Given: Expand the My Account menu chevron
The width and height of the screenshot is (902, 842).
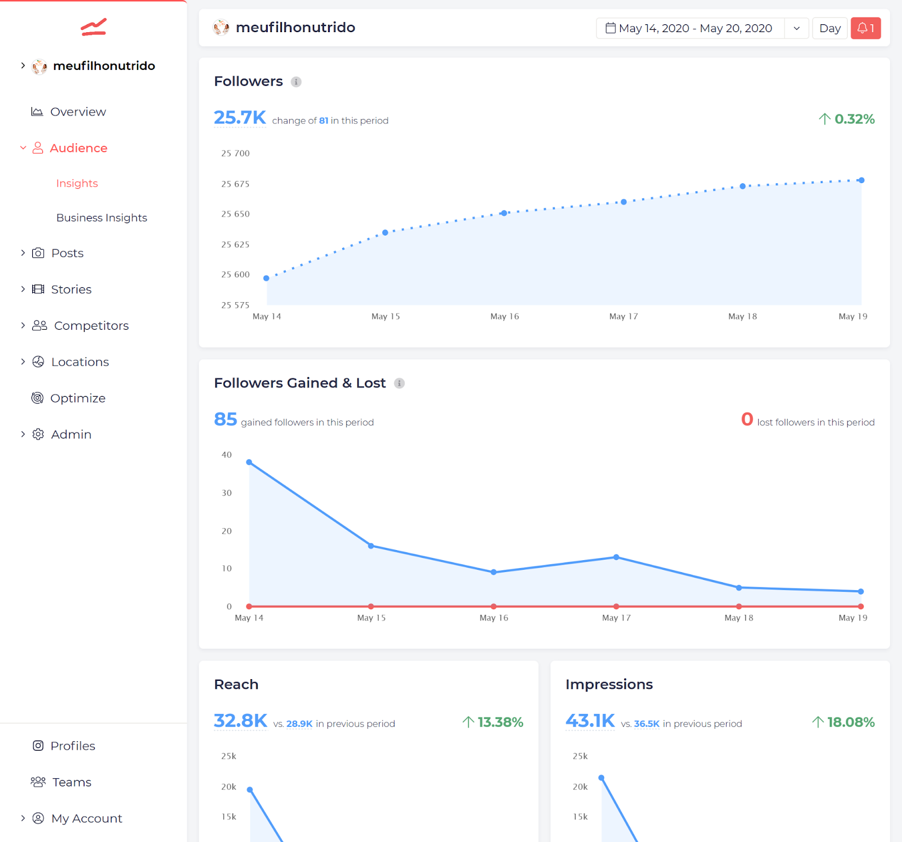Looking at the screenshot, I should [23, 818].
